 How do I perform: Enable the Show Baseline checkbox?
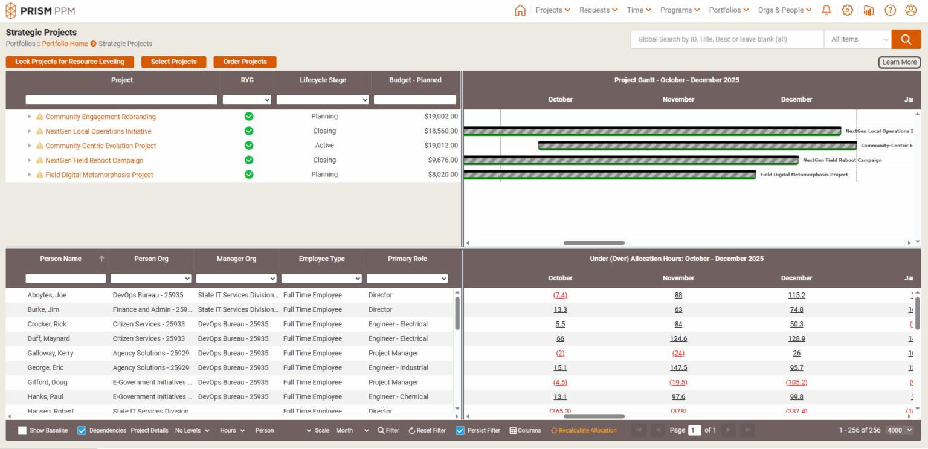coord(22,430)
